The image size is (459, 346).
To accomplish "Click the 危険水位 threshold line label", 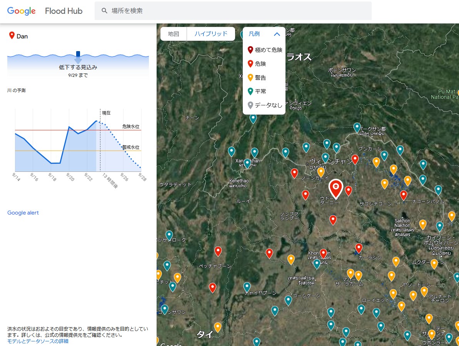I will (x=131, y=126).
